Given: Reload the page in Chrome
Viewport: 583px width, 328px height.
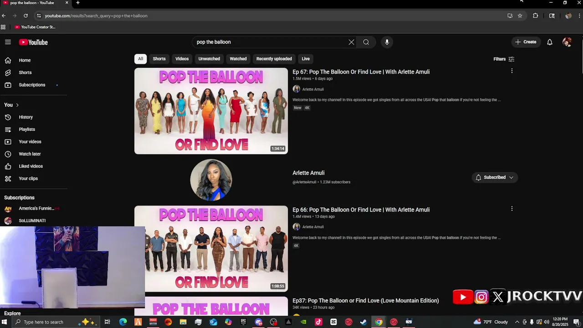Looking at the screenshot, I should [26, 15].
